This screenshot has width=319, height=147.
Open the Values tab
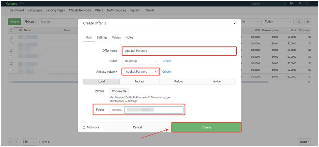[x=116, y=38]
